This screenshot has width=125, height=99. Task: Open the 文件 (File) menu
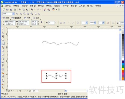(x=8, y=6)
